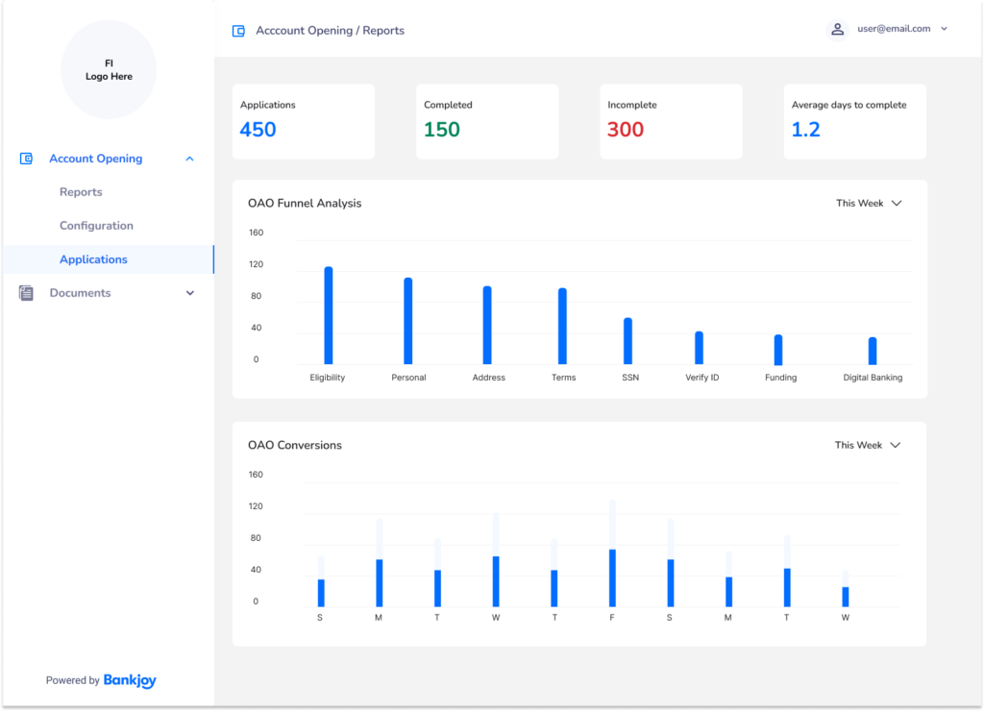This screenshot has width=984, height=711.
Task: Click the Eligibility bar in funnel chart
Action: 328,315
